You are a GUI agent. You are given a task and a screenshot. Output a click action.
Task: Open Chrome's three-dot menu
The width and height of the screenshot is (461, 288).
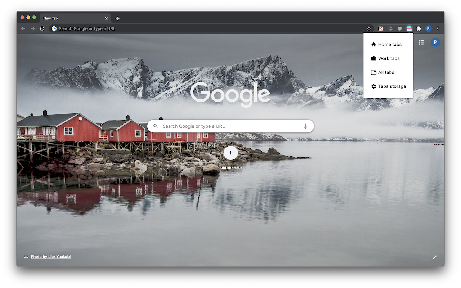[438, 28]
